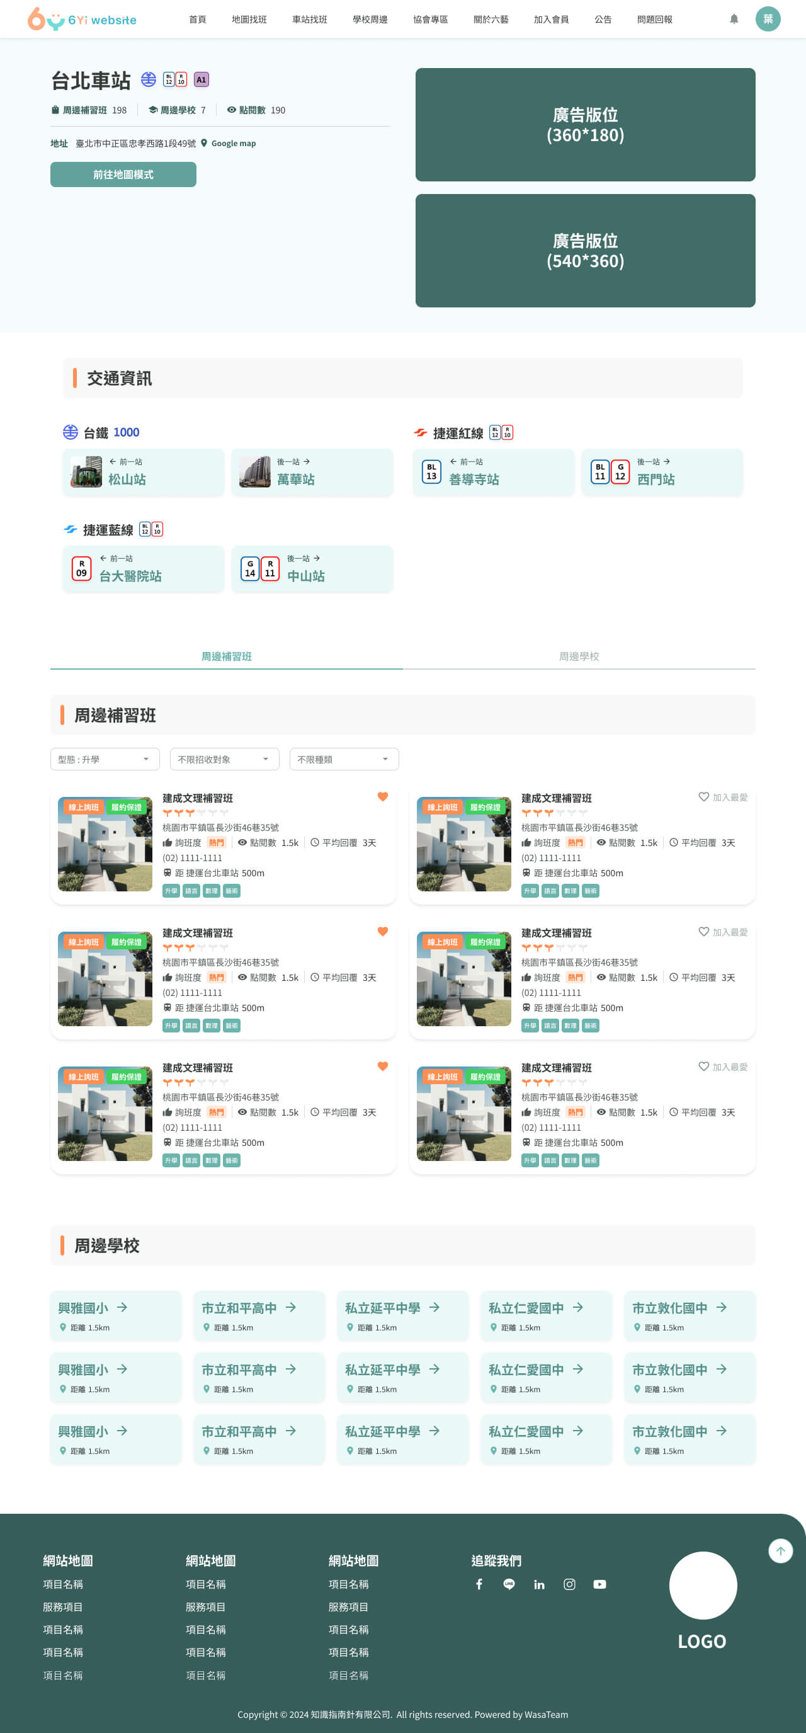Click first 服務項目 link in footer

pos(62,1606)
